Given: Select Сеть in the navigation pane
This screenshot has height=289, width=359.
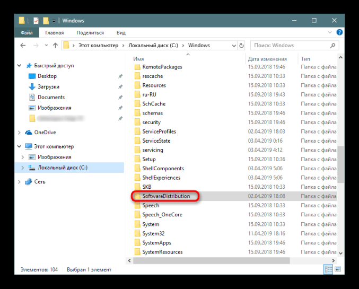Looking at the screenshot, I should pos(40,181).
